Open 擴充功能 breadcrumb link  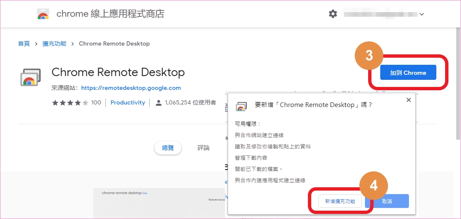click(54, 44)
